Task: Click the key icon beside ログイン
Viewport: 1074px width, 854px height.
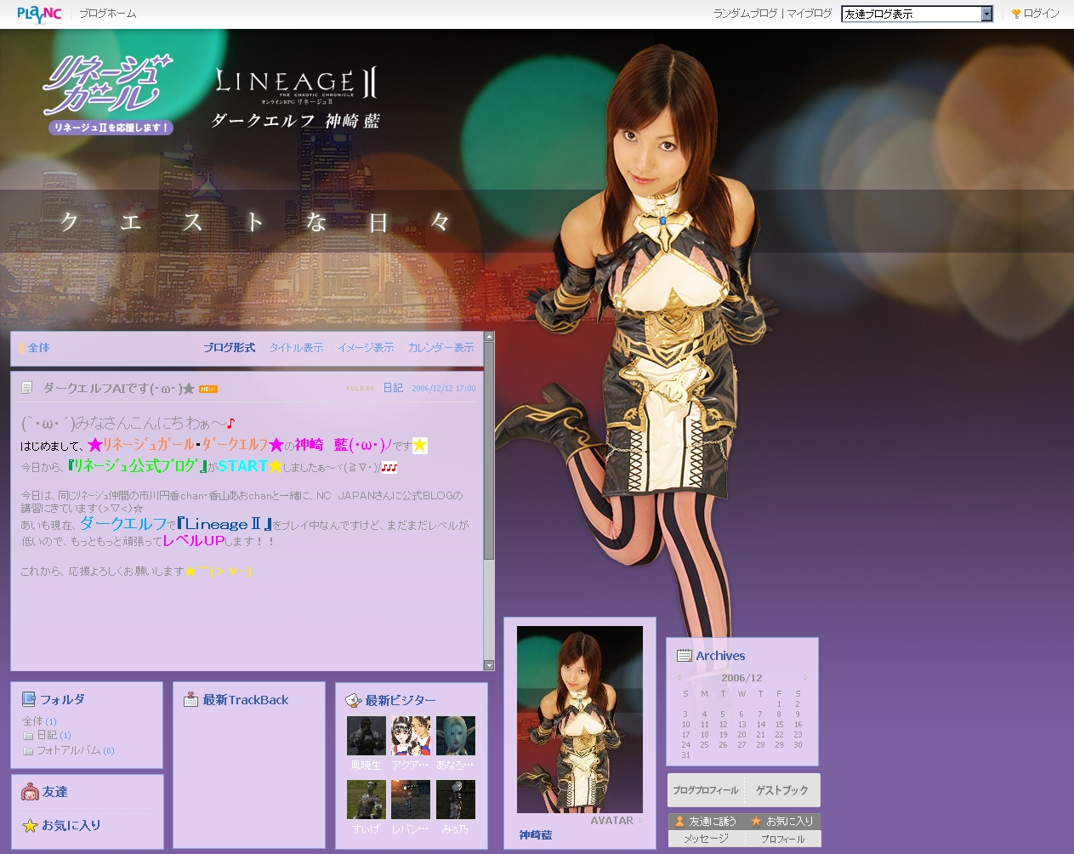Action: coord(1015,14)
